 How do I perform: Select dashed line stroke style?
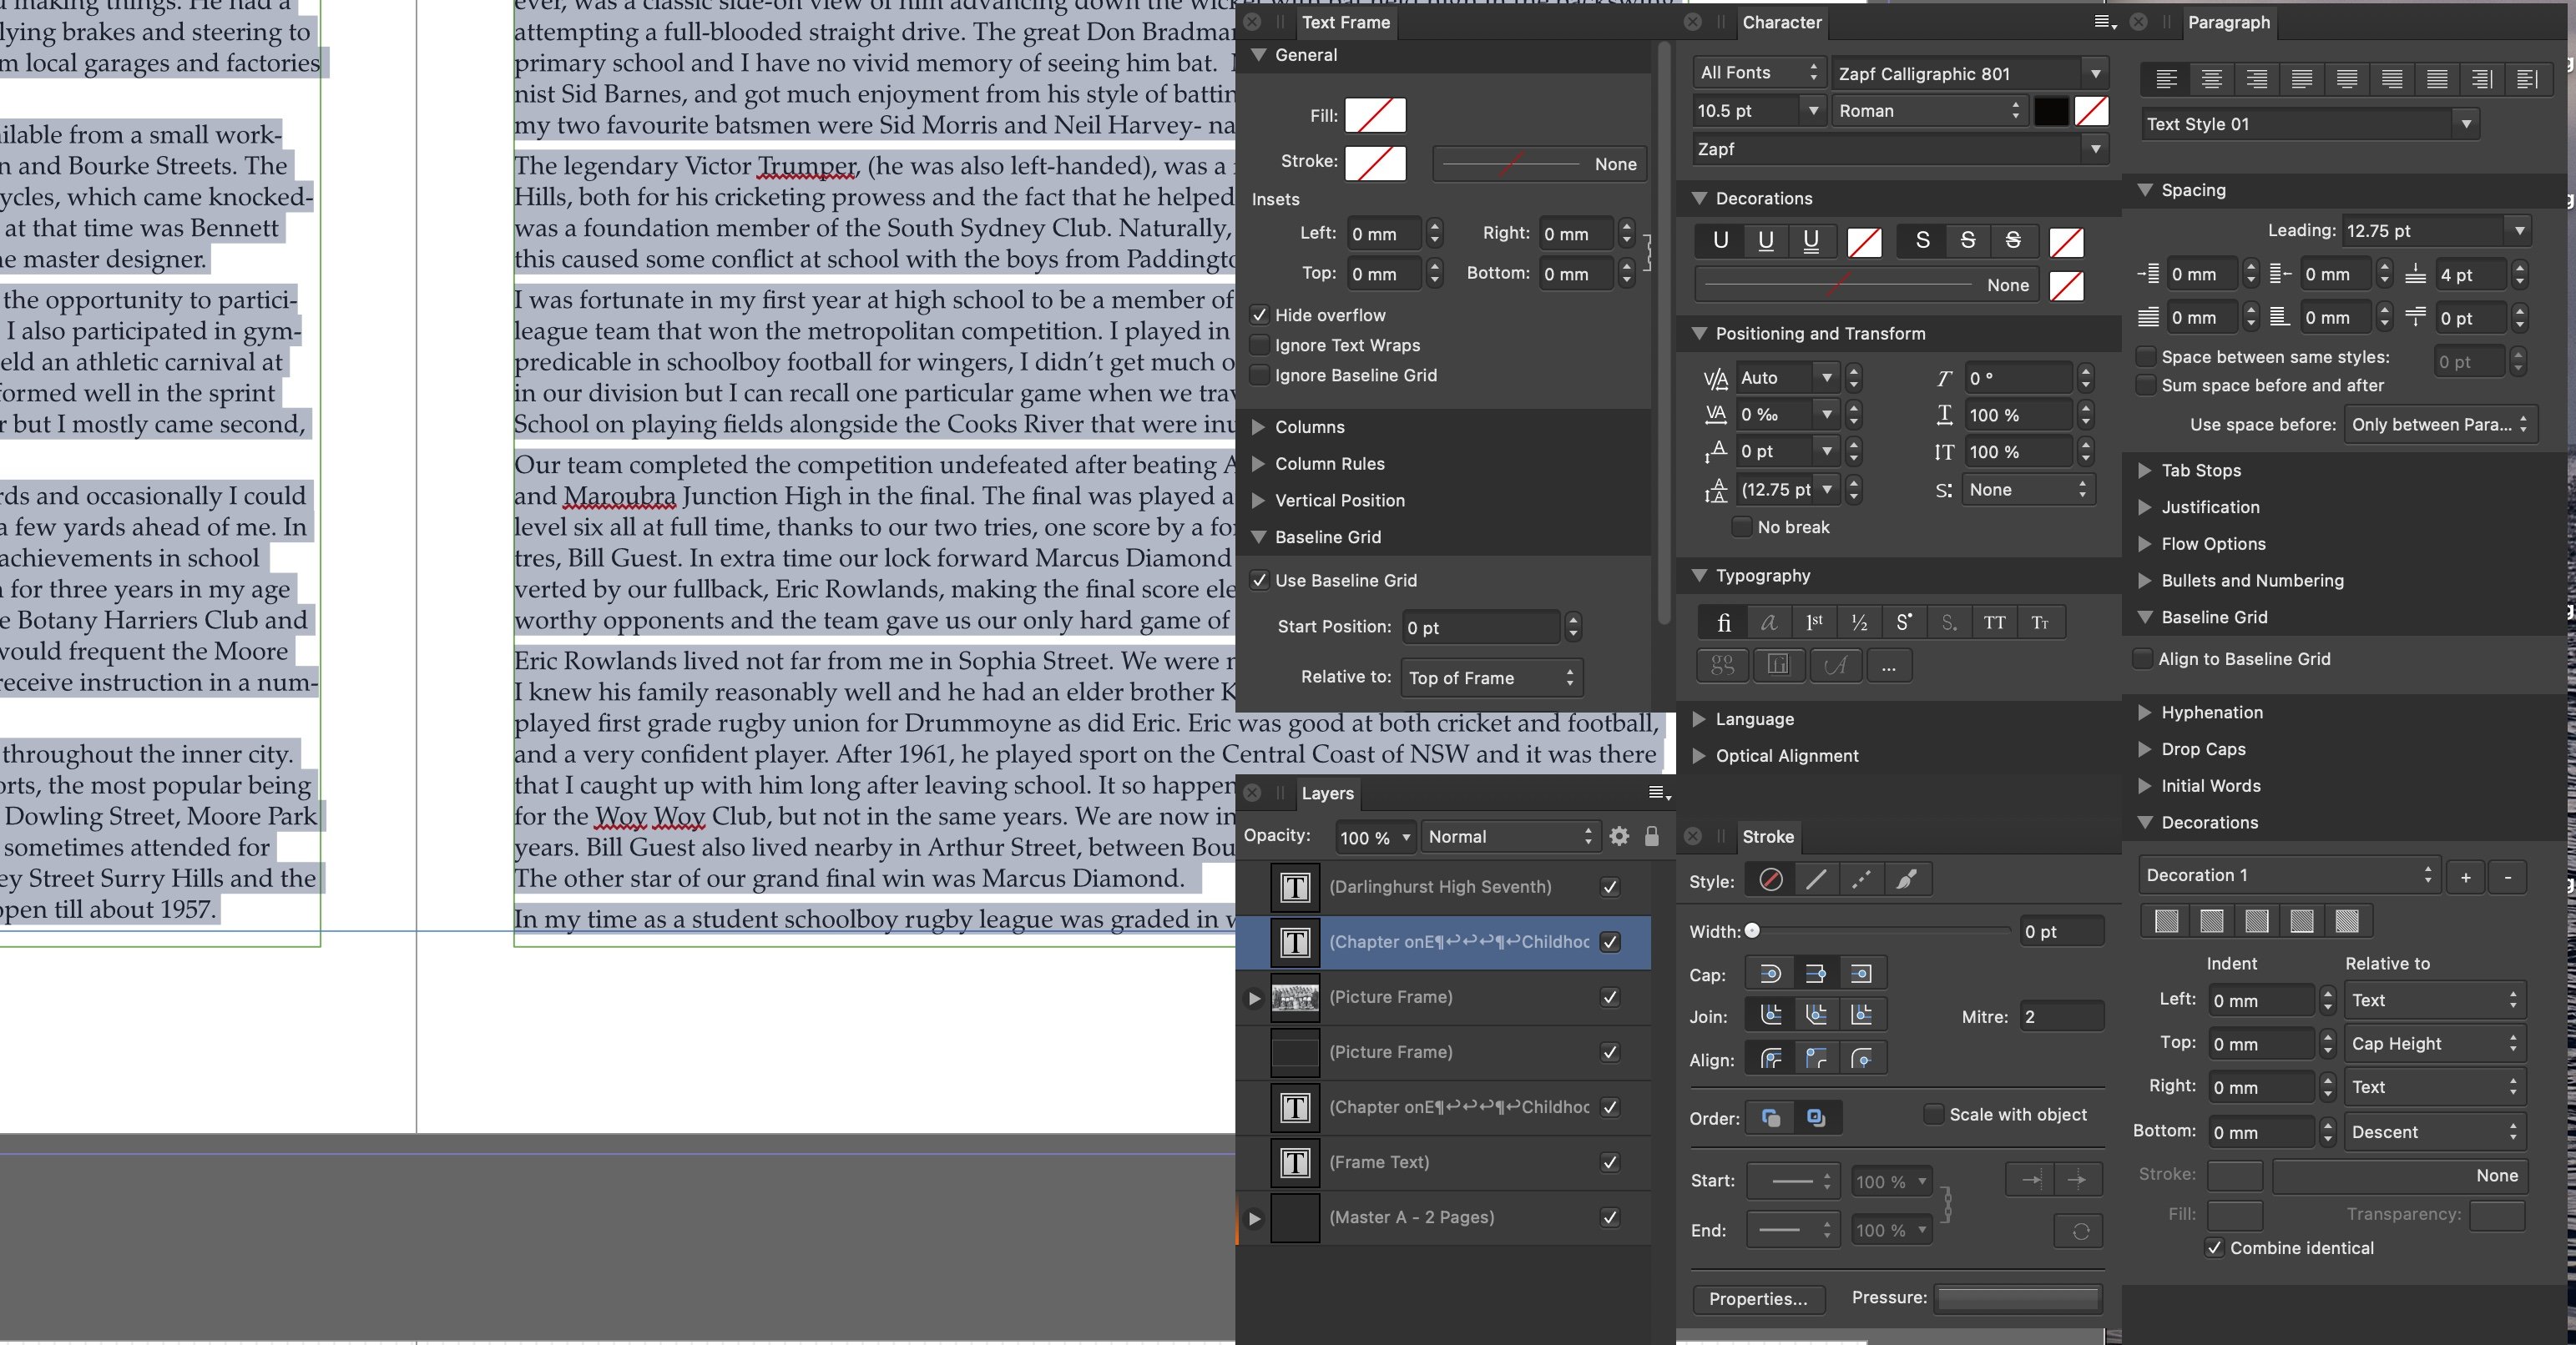(x=1861, y=879)
